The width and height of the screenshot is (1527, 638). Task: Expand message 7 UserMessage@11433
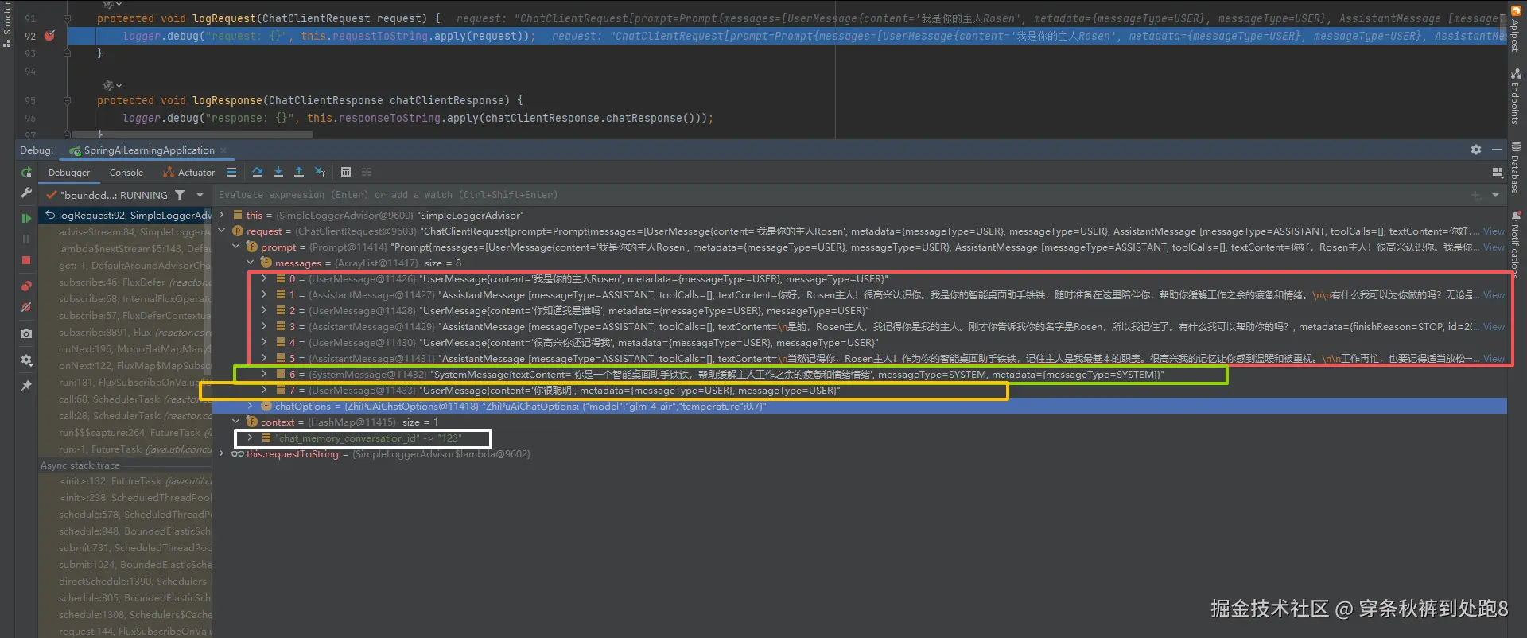tap(264, 390)
